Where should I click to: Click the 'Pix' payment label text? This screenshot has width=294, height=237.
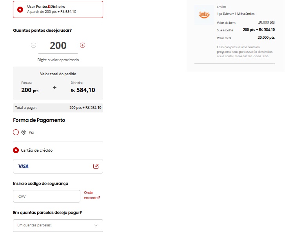pyautogui.click(x=32, y=132)
